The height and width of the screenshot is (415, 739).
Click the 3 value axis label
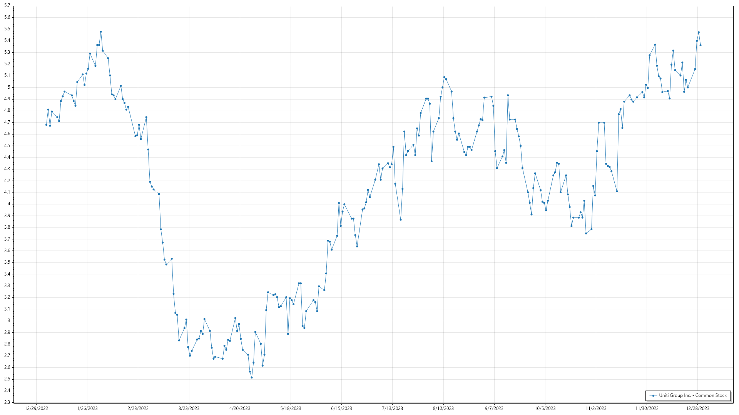pyautogui.click(x=9, y=320)
